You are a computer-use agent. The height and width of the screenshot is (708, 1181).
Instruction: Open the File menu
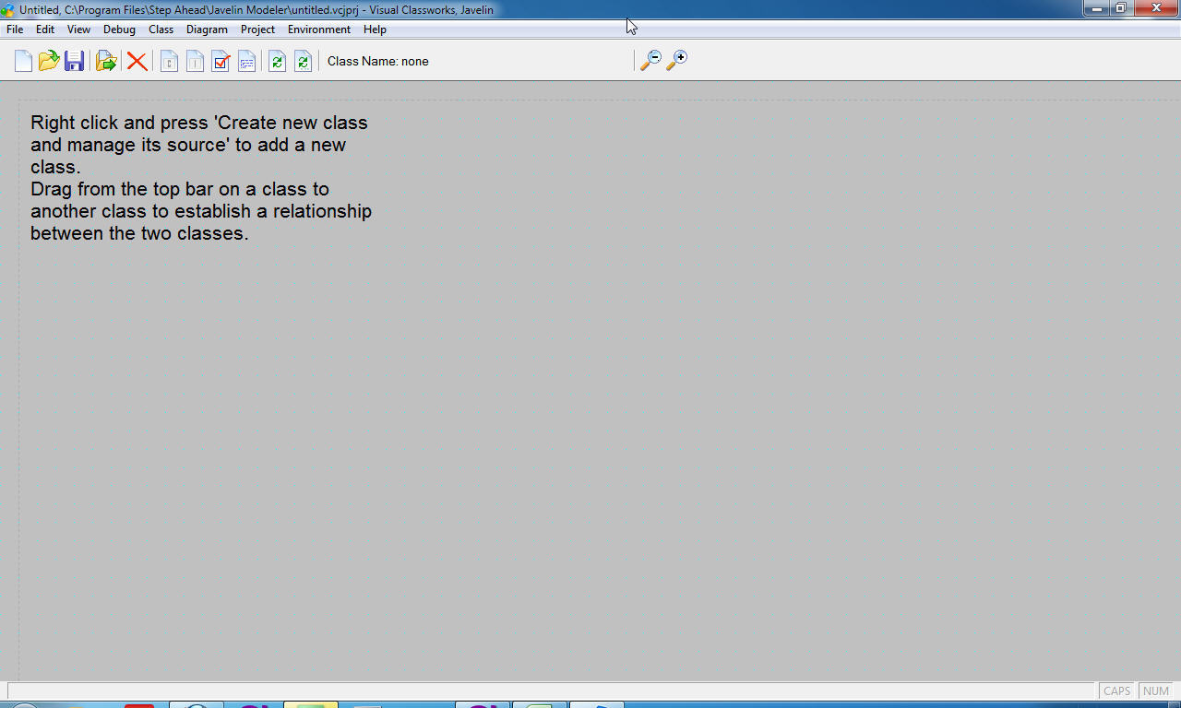[x=15, y=29]
